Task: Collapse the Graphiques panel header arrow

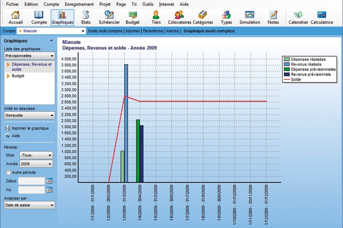Action: click(51, 41)
